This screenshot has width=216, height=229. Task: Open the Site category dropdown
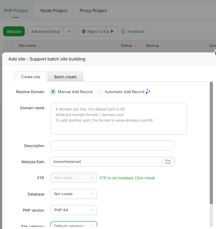click(x=74, y=226)
